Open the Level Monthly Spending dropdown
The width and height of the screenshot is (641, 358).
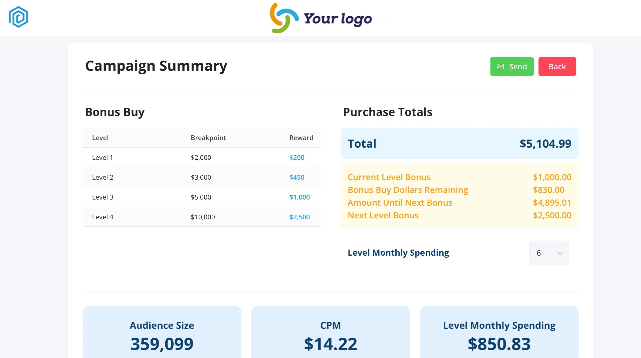click(x=549, y=253)
